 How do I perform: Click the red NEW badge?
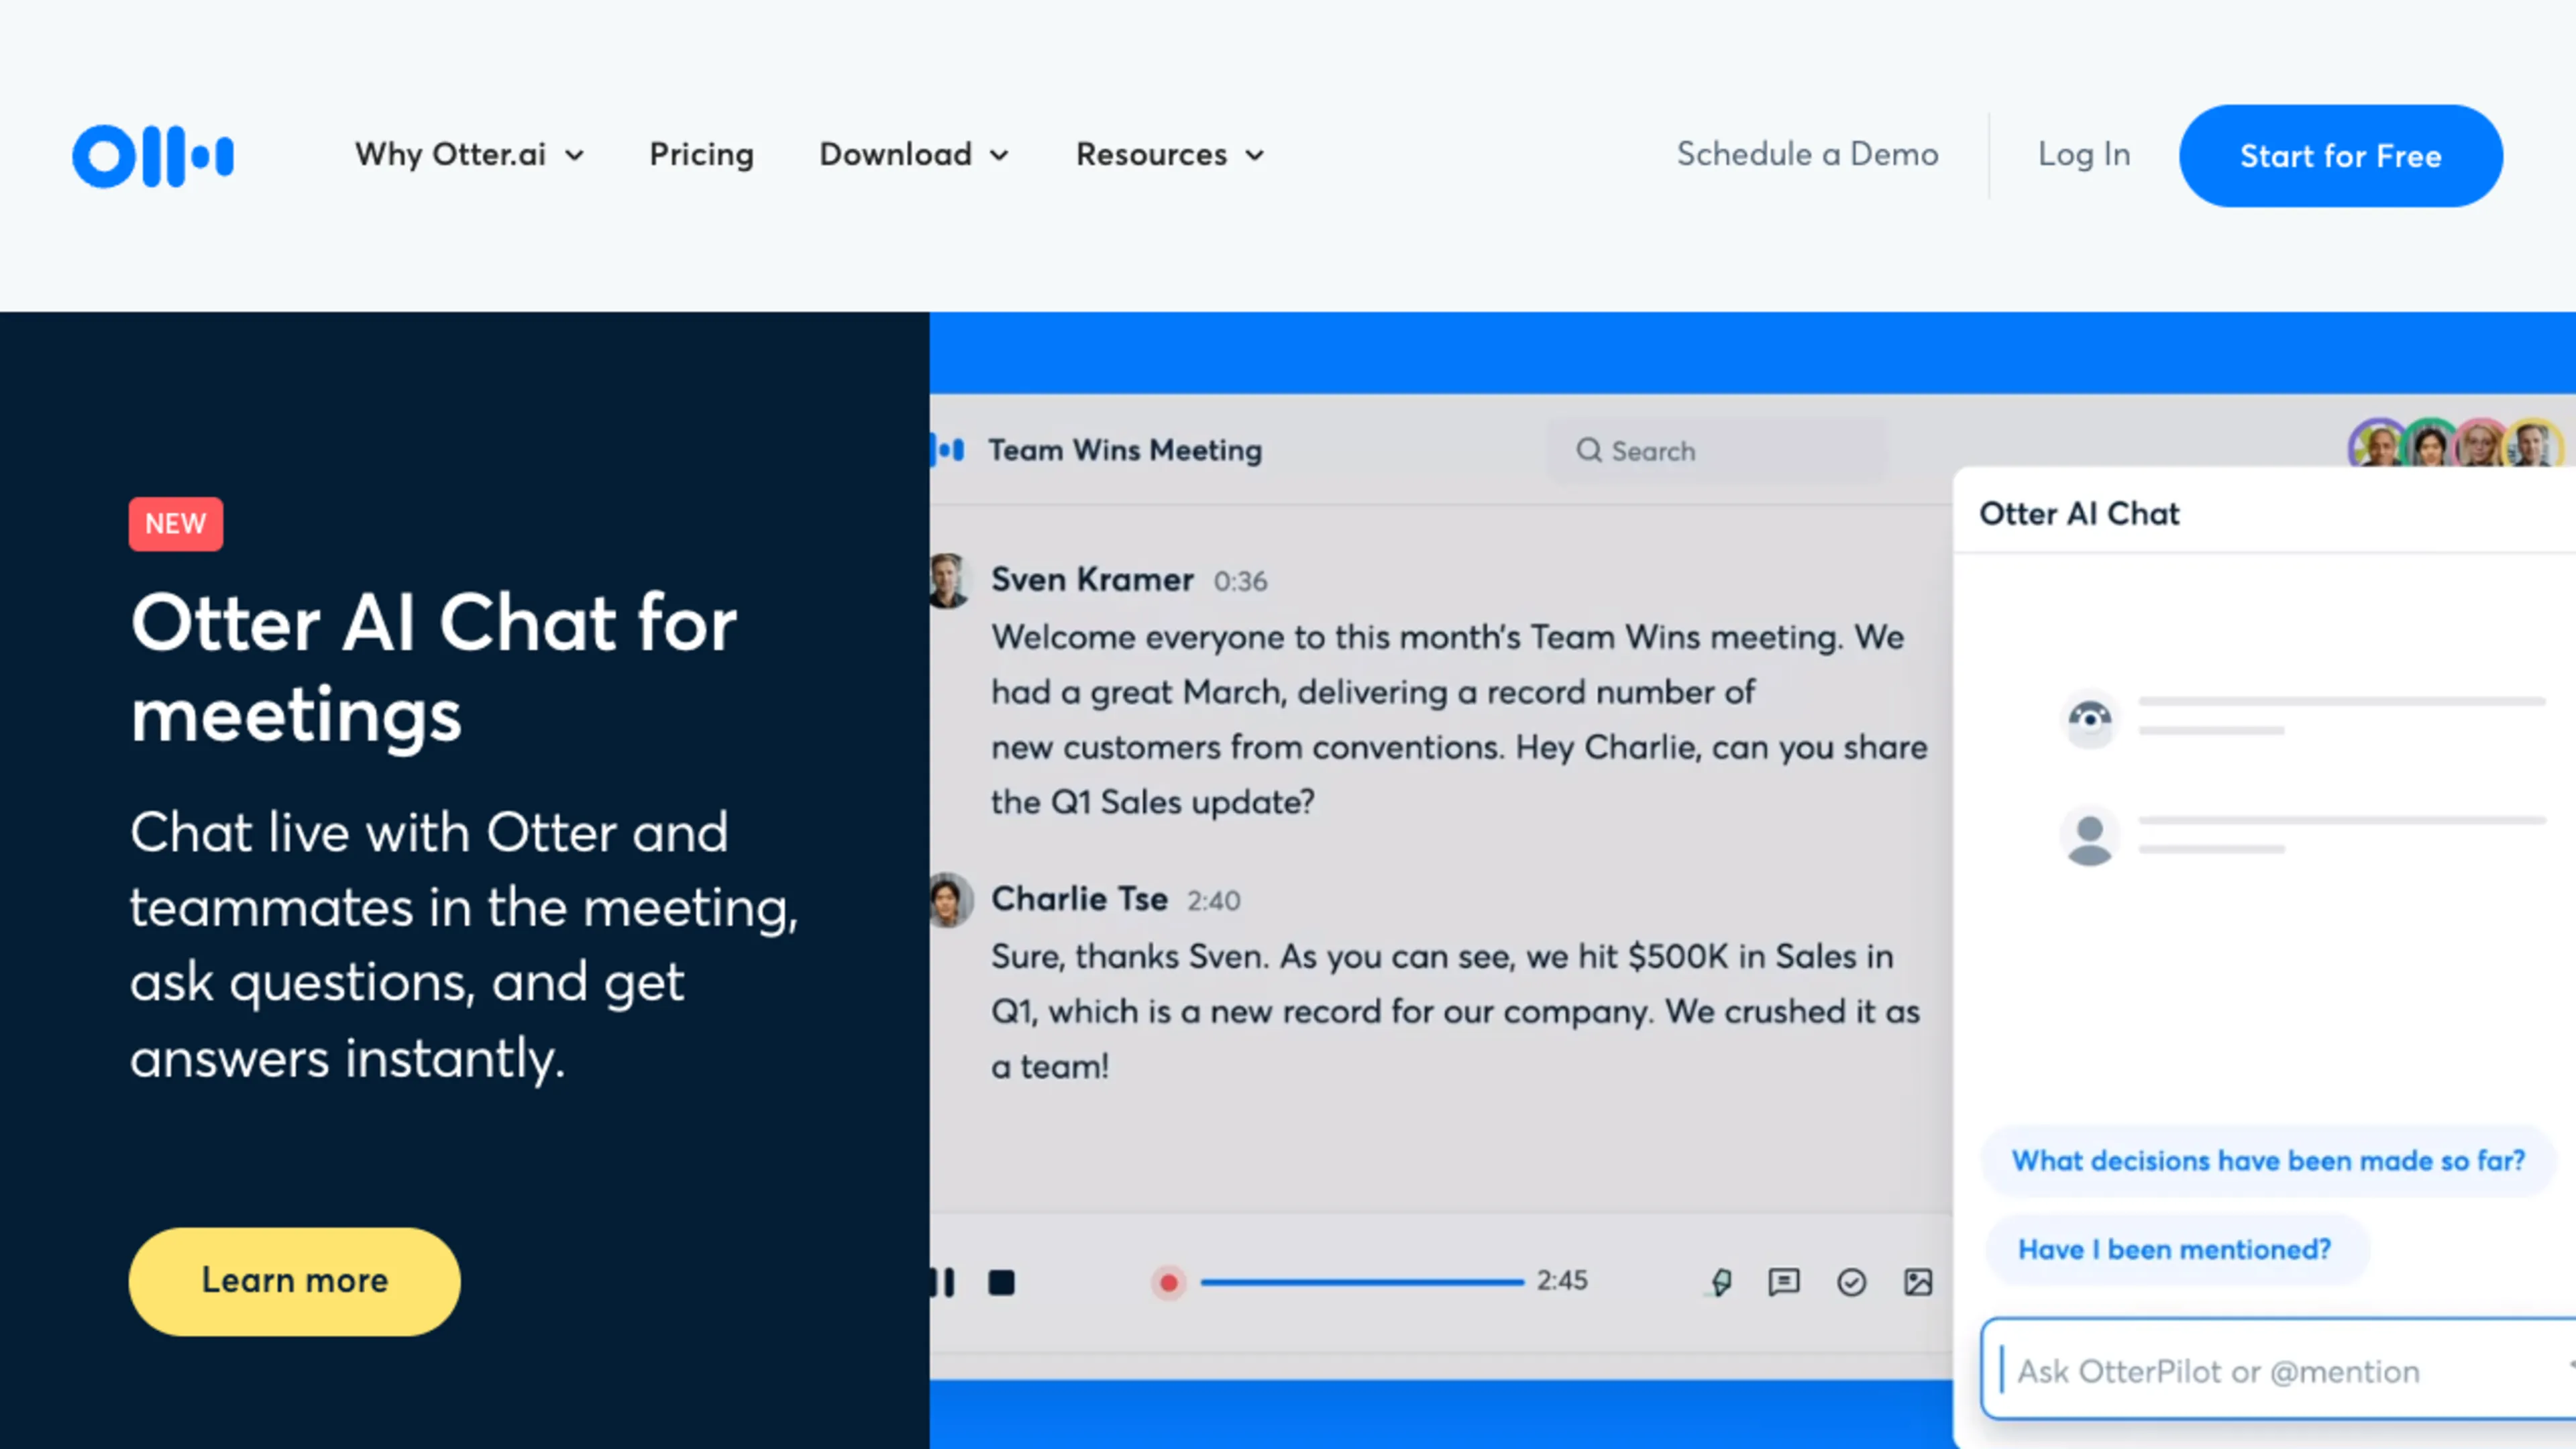click(x=176, y=524)
